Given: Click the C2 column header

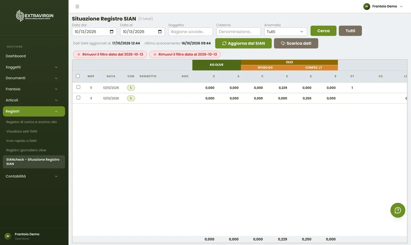Looking at the screenshot, I should (381, 76).
